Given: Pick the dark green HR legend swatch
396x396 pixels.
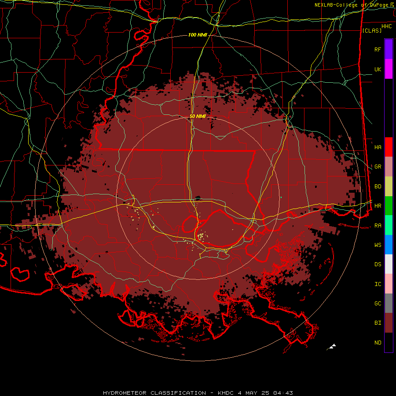Looking at the screenshot, I should pyautogui.click(x=389, y=205).
